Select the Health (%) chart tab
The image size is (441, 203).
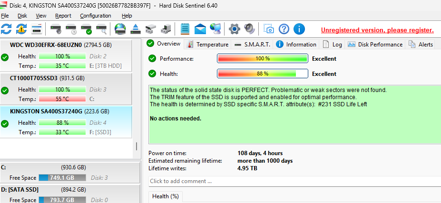click(166, 196)
